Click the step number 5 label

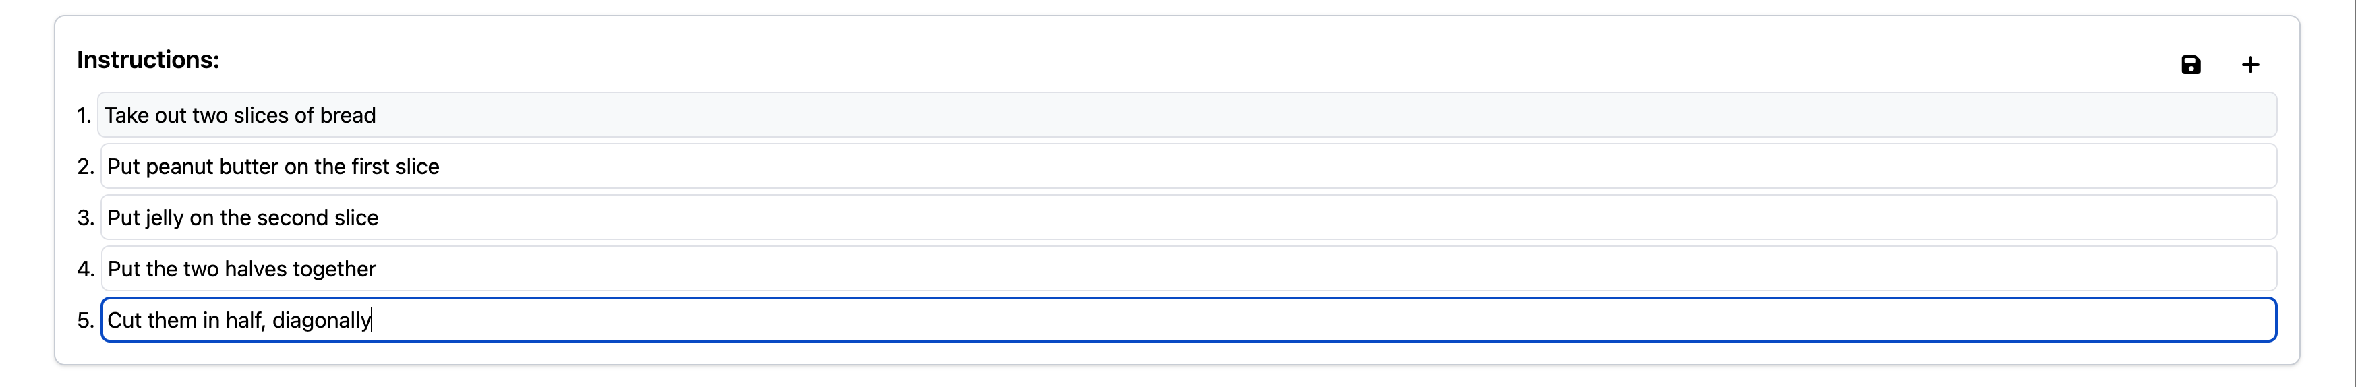[85, 320]
